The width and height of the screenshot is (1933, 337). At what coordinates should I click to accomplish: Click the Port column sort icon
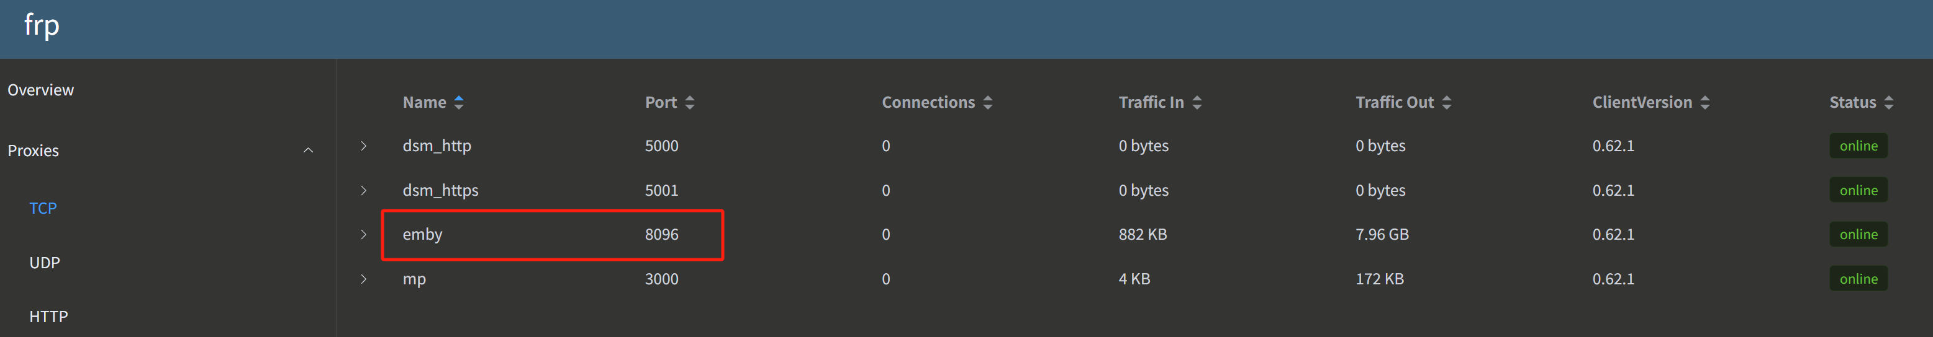(x=690, y=103)
